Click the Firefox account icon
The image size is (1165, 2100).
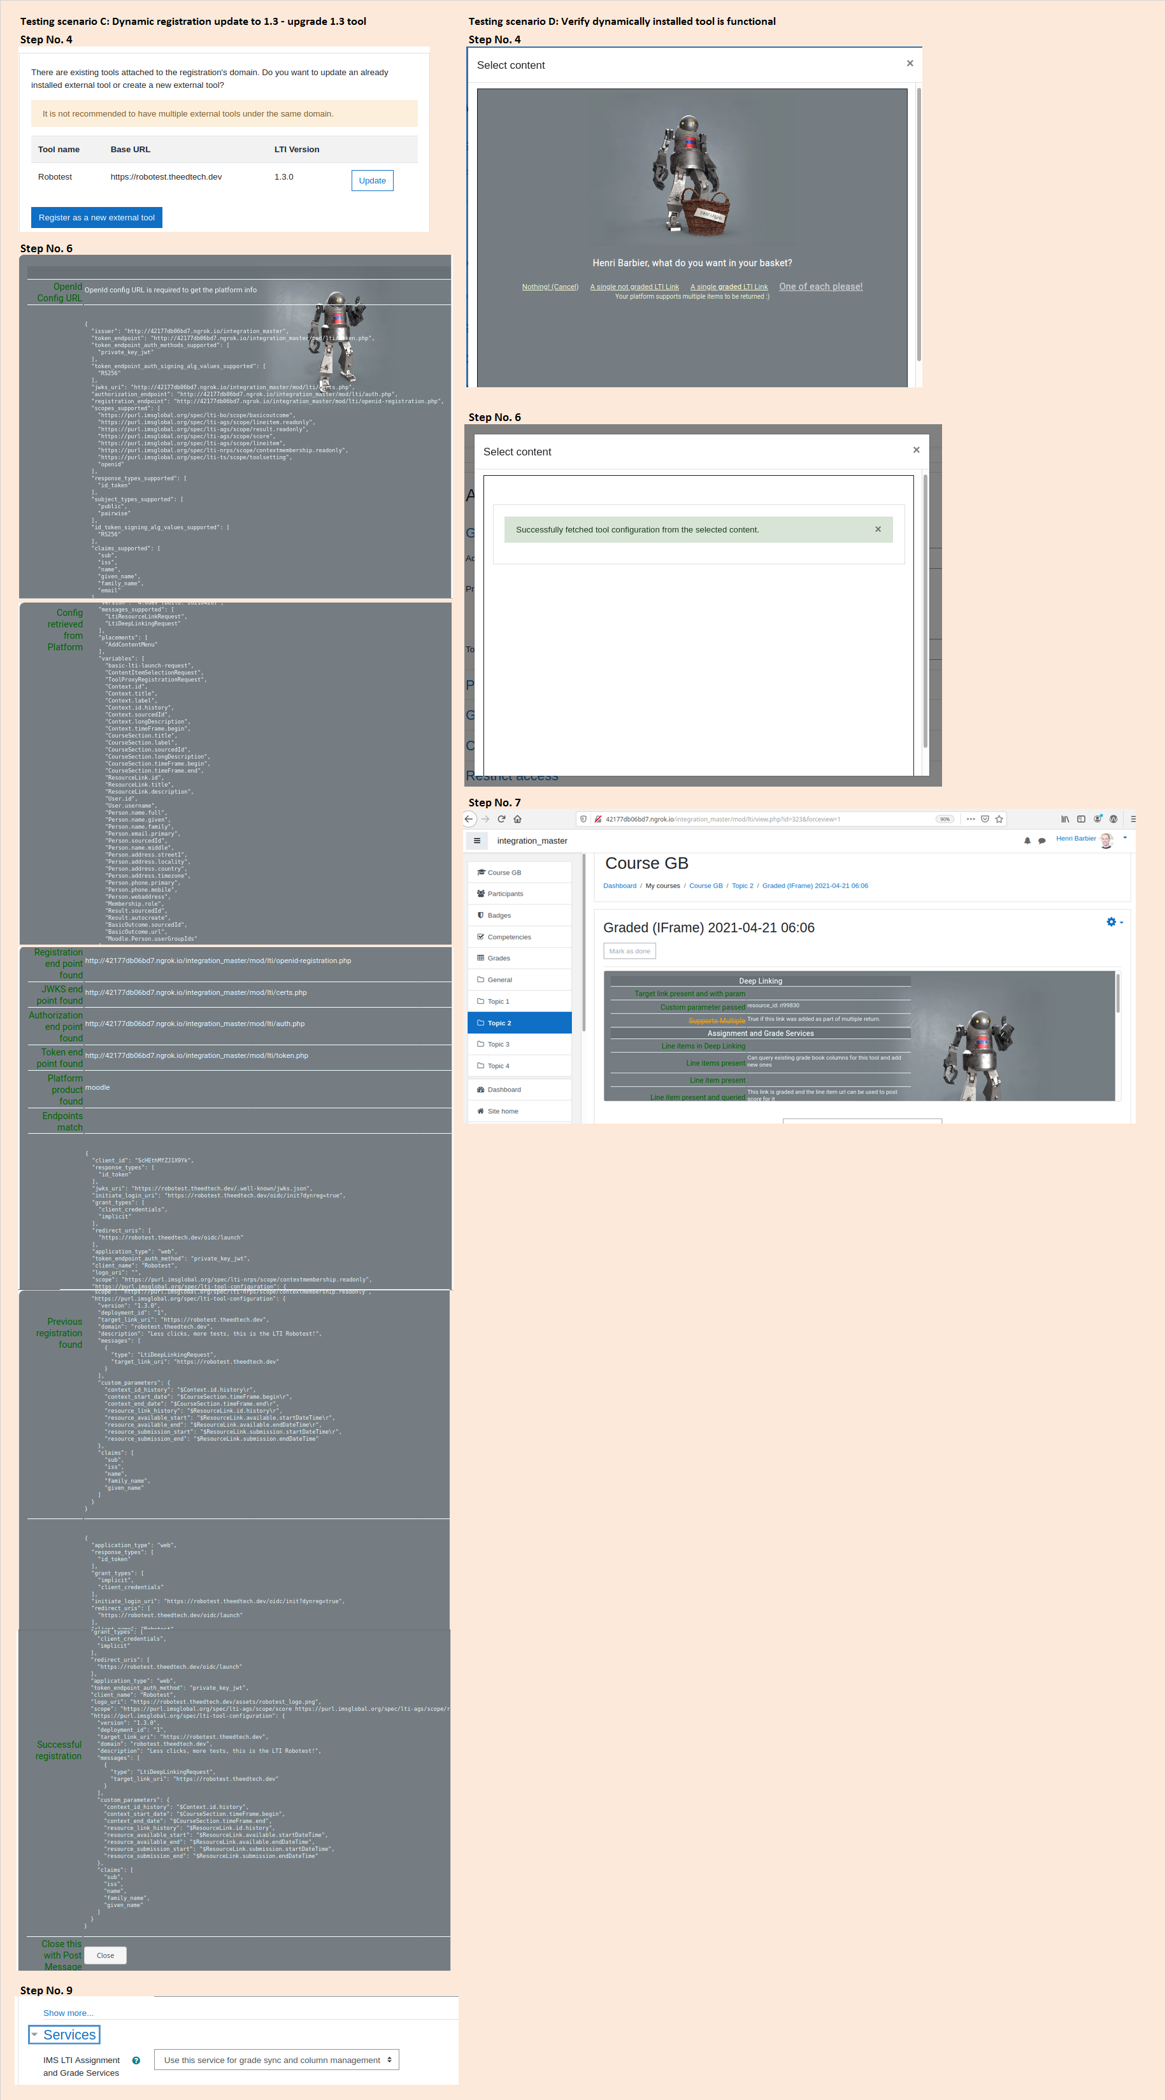coord(1097,818)
